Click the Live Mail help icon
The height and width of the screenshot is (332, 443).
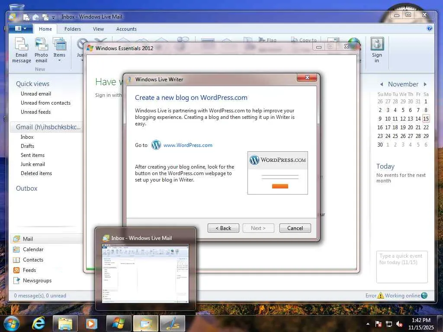430,28
